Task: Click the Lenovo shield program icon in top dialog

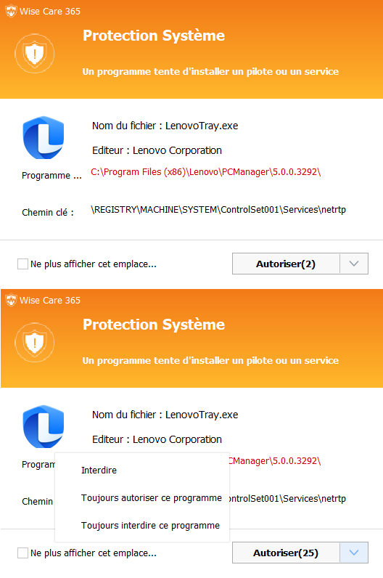Action: 44,137
